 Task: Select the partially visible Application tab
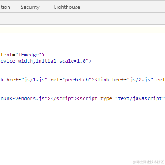pyautogui.click(x=5, y=7)
